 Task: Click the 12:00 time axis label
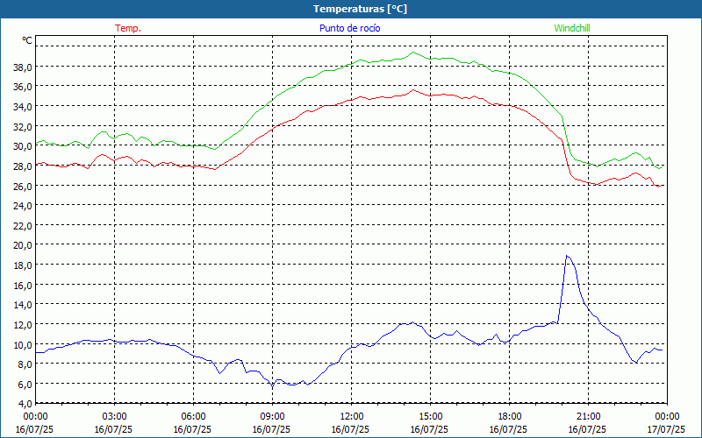click(351, 416)
